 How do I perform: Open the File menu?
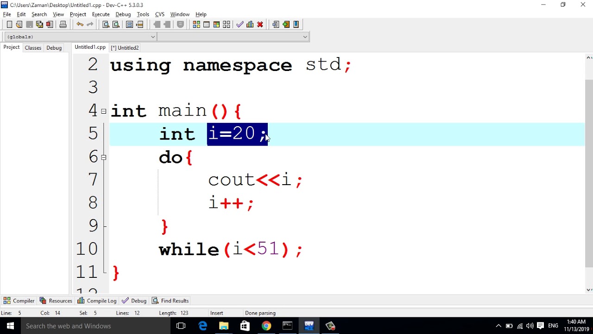7,14
